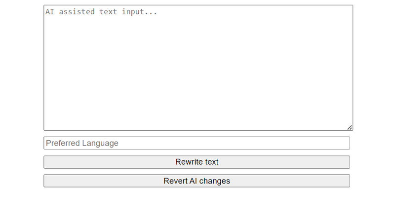Select the Preferred Language text box

(197, 143)
